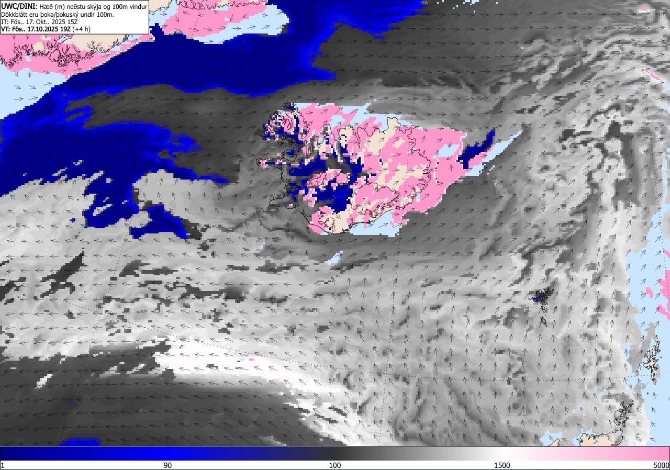Viewport: 670px width, 470px height.
Task: Click the '15W' longitude label
Action: (424, 3)
